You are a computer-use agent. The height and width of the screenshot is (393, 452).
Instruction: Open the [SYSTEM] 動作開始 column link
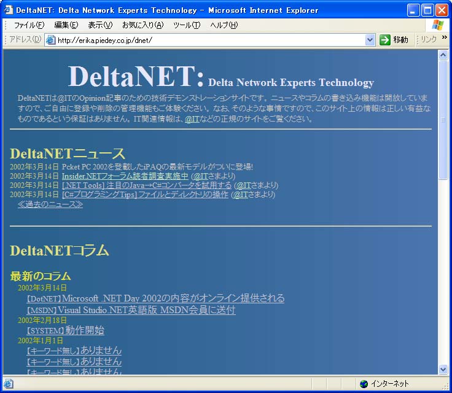pos(66,330)
